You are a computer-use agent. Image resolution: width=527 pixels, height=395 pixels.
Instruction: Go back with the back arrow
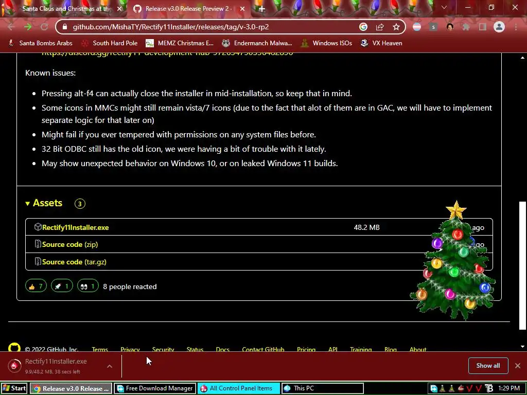pos(11,27)
